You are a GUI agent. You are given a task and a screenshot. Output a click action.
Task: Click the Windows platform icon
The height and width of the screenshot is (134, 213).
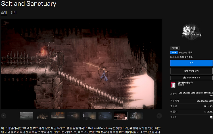(211, 117)
